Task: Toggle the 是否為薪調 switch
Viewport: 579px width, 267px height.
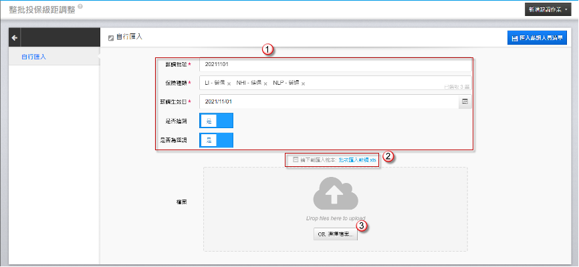Action: [217, 140]
